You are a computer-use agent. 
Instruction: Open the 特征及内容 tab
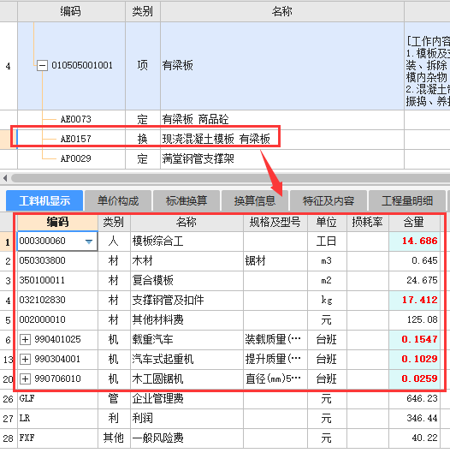[329, 200]
